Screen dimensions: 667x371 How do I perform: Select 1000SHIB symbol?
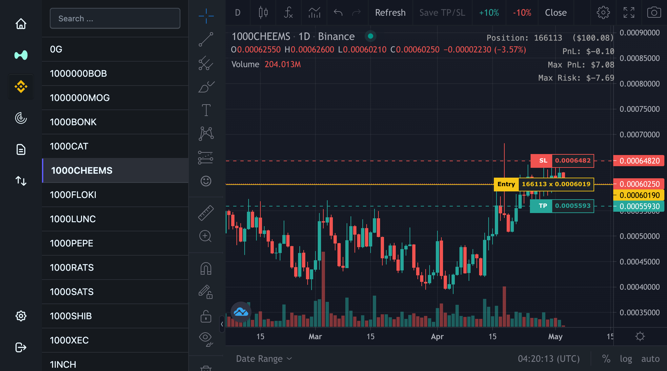tap(115, 316)
